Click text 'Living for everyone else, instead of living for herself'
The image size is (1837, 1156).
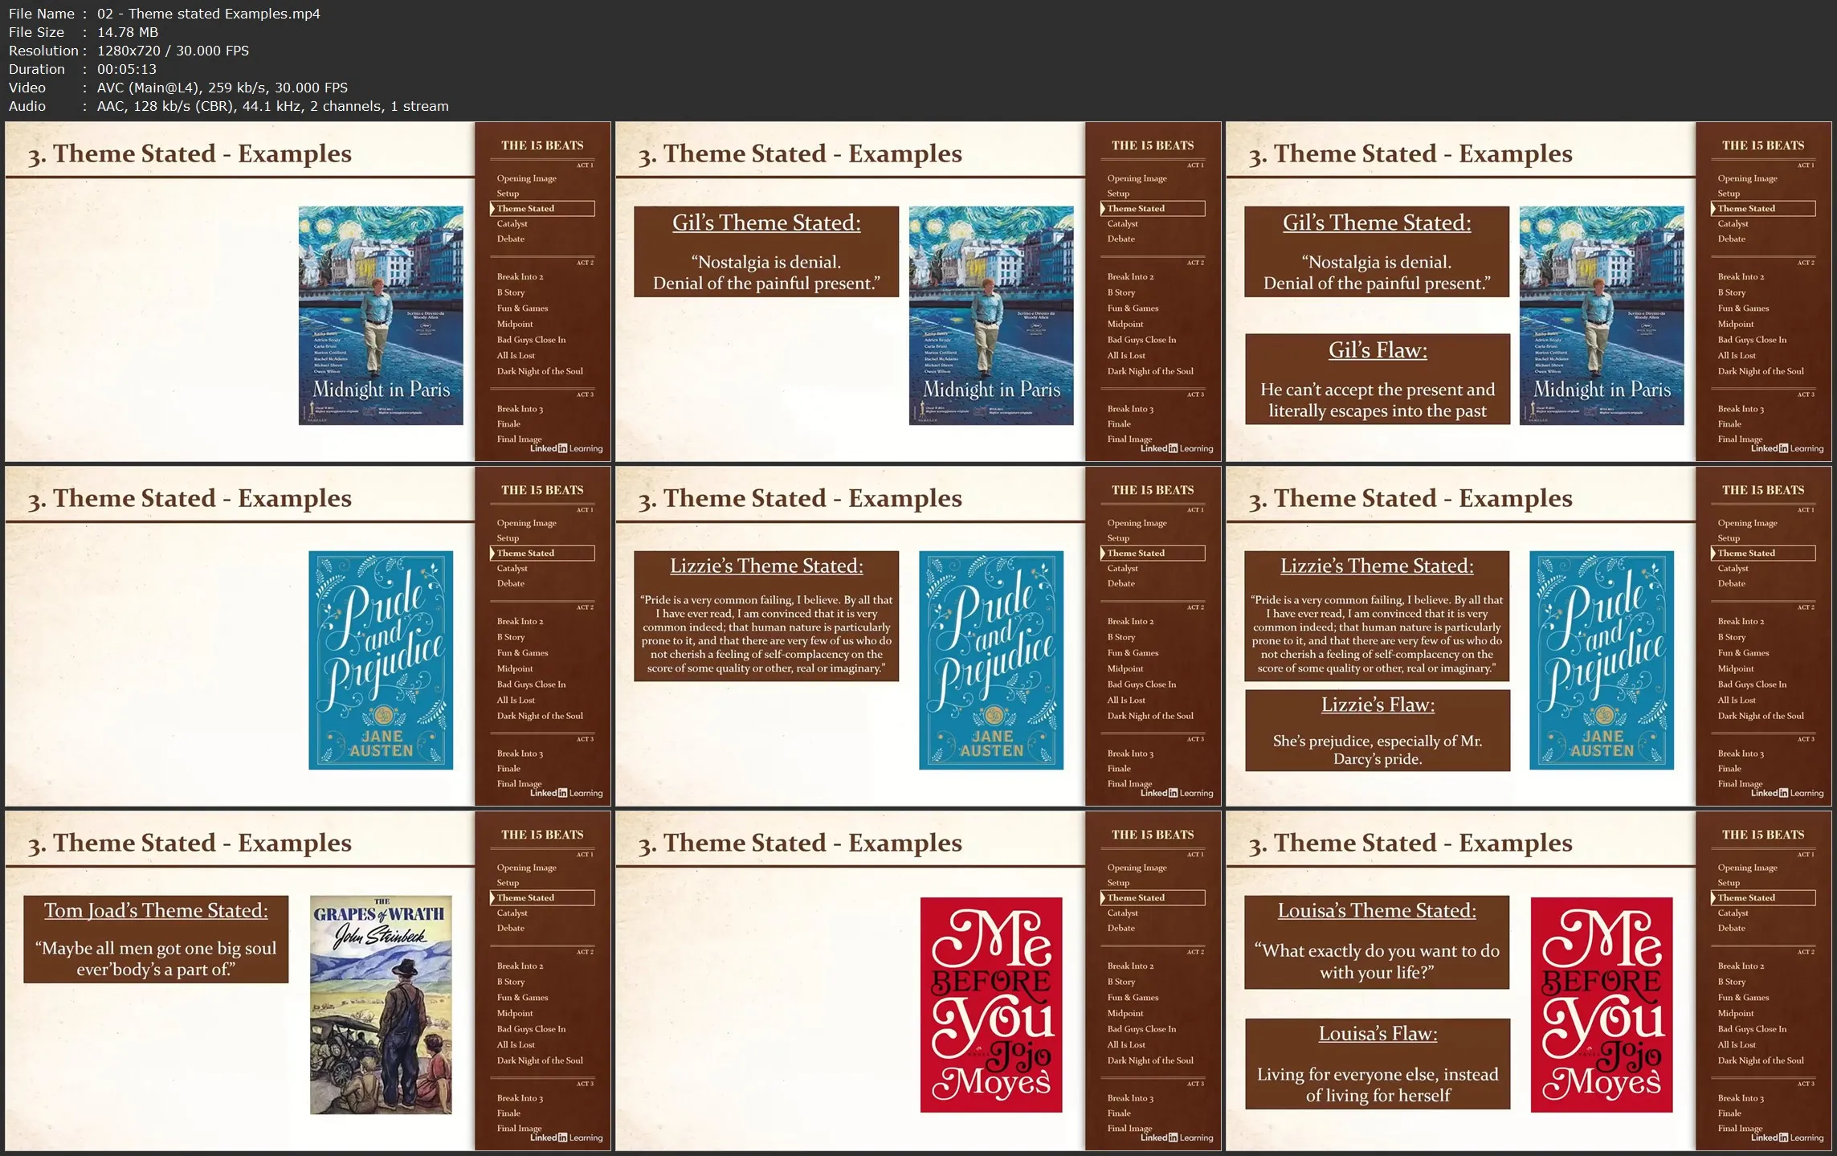tap(1378, 1085)
